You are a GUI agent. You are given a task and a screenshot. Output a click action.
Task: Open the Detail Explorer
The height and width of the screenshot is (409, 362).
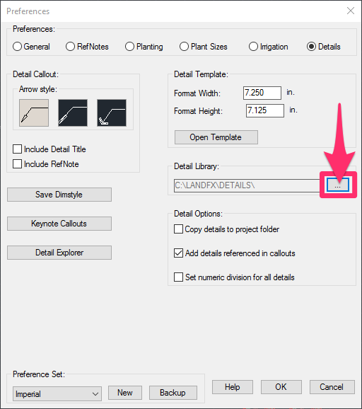(59, 253)
